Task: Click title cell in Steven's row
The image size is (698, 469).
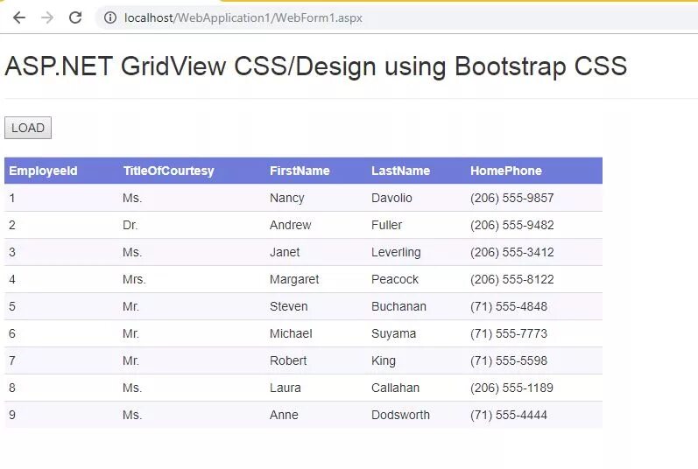Action: click(130, 306)
